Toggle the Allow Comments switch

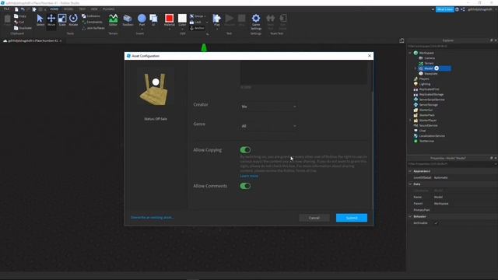(245, 186)
